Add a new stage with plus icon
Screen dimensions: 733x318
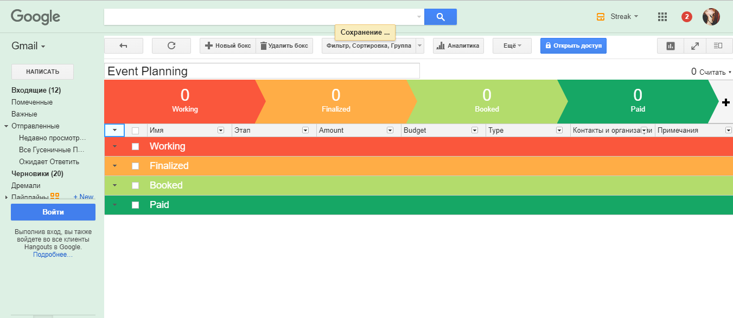coord(726,102)
